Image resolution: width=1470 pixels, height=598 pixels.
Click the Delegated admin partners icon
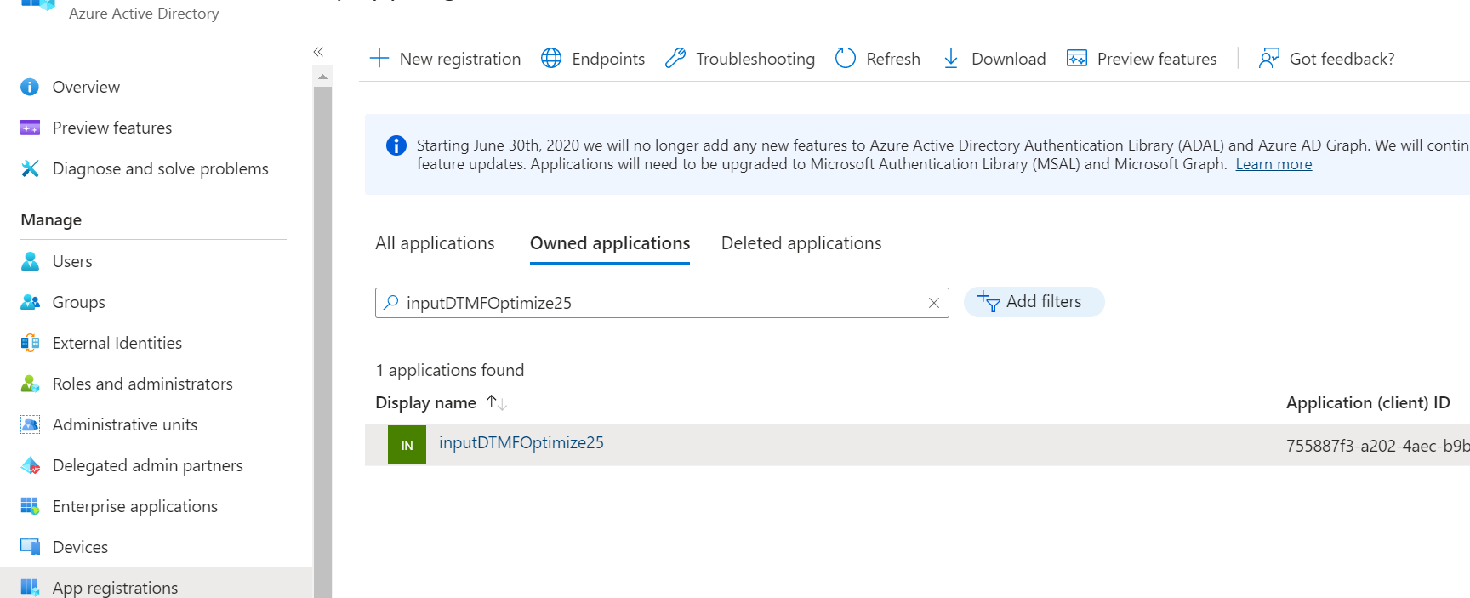point(30,465)
